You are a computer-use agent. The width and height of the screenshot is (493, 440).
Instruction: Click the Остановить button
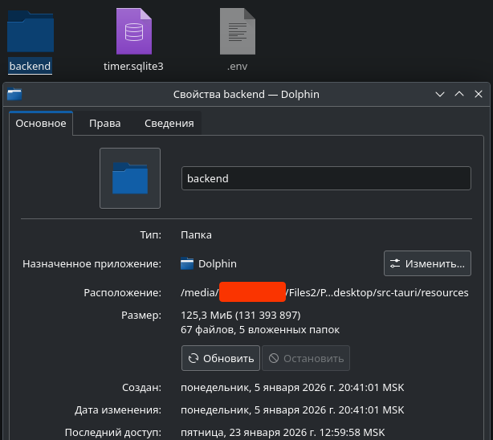click(306, 358)
